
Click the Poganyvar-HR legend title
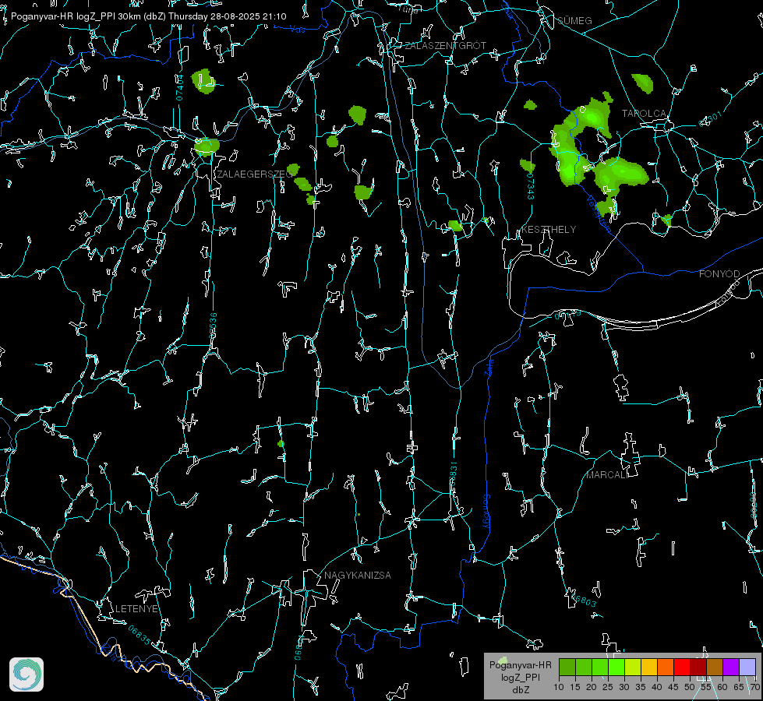(x=520, y=664)
